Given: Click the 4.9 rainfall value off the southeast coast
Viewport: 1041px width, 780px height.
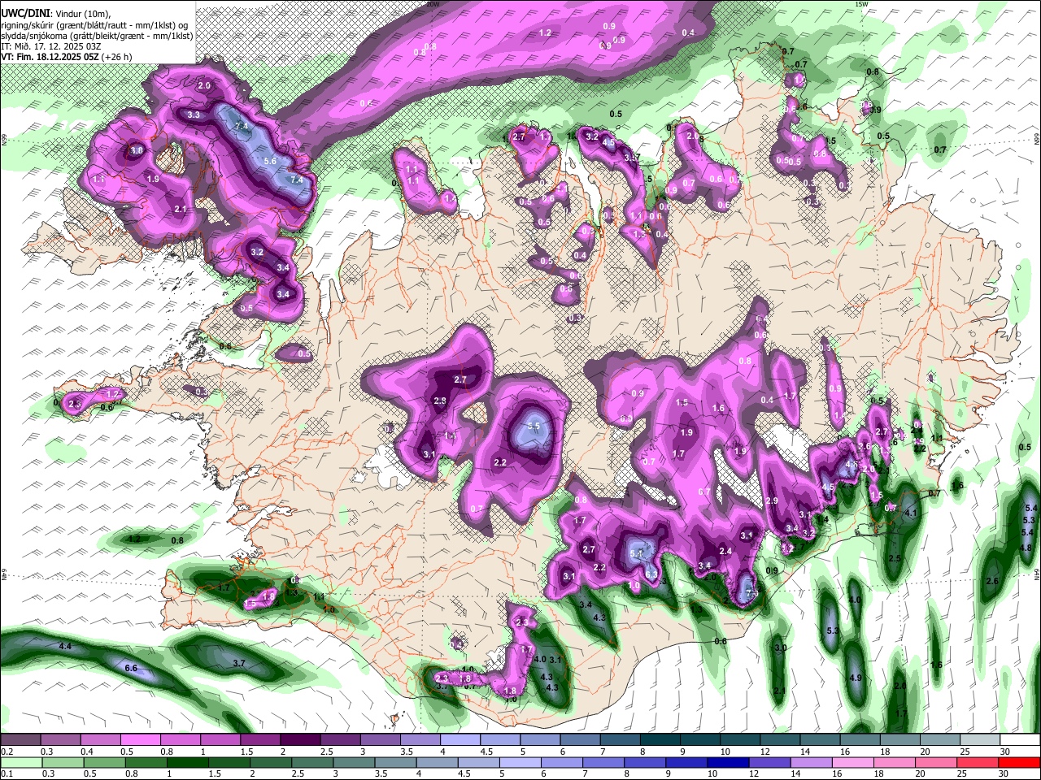Looking at the screenshot, I should click(x=856, y=678).
